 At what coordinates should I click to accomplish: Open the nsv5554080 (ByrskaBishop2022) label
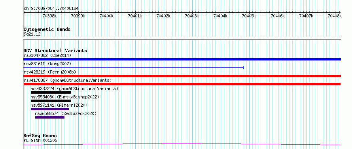(65, 97)
